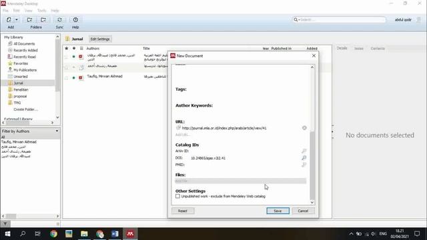Click Reset button in dialog
Screen dimensions: 427x240
[183, 211]
